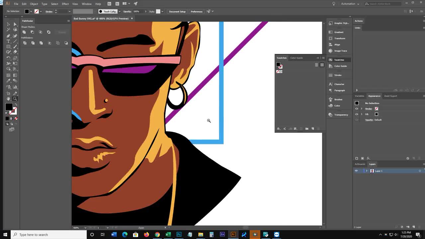Image resolution: width=425 pixels, height=239 pixels.
Task: Select the Pen tool
Action: 8,36
